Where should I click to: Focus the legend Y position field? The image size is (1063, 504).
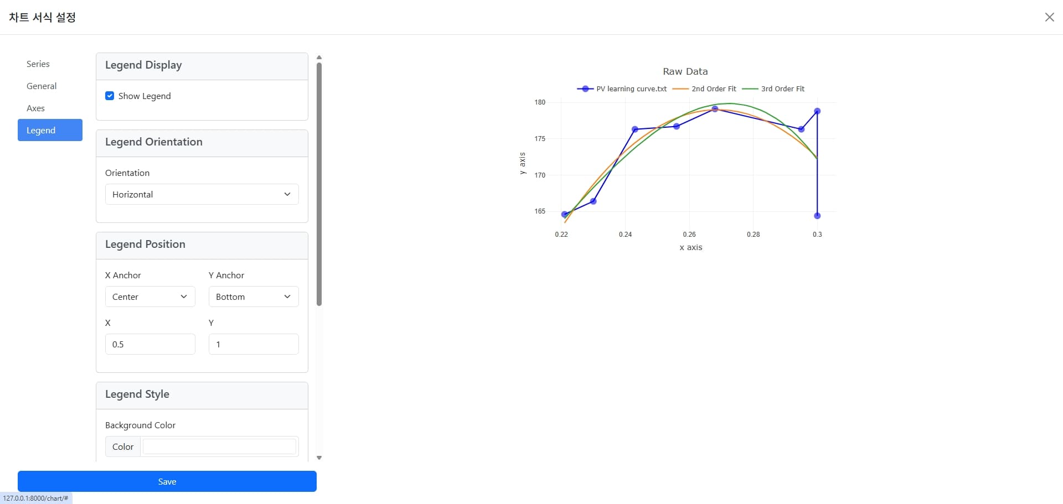[254, 344]
